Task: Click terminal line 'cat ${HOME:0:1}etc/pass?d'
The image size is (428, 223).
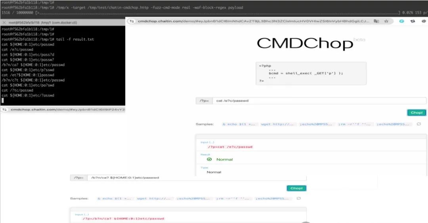Action: pos(28,55)
